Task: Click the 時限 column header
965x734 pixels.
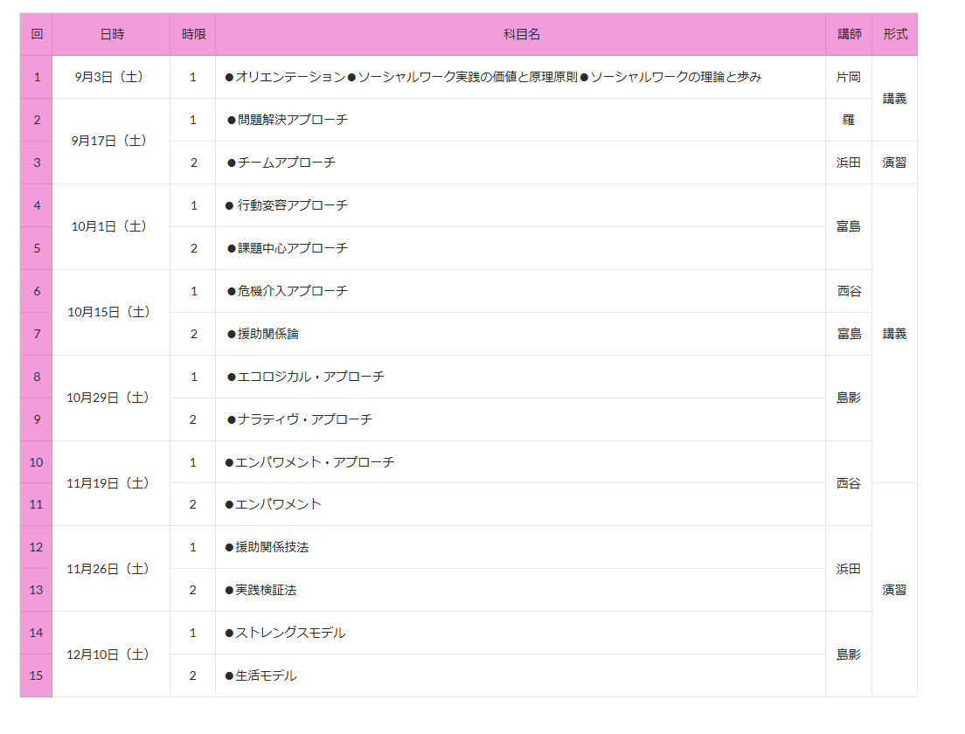Action: point(193,34)
